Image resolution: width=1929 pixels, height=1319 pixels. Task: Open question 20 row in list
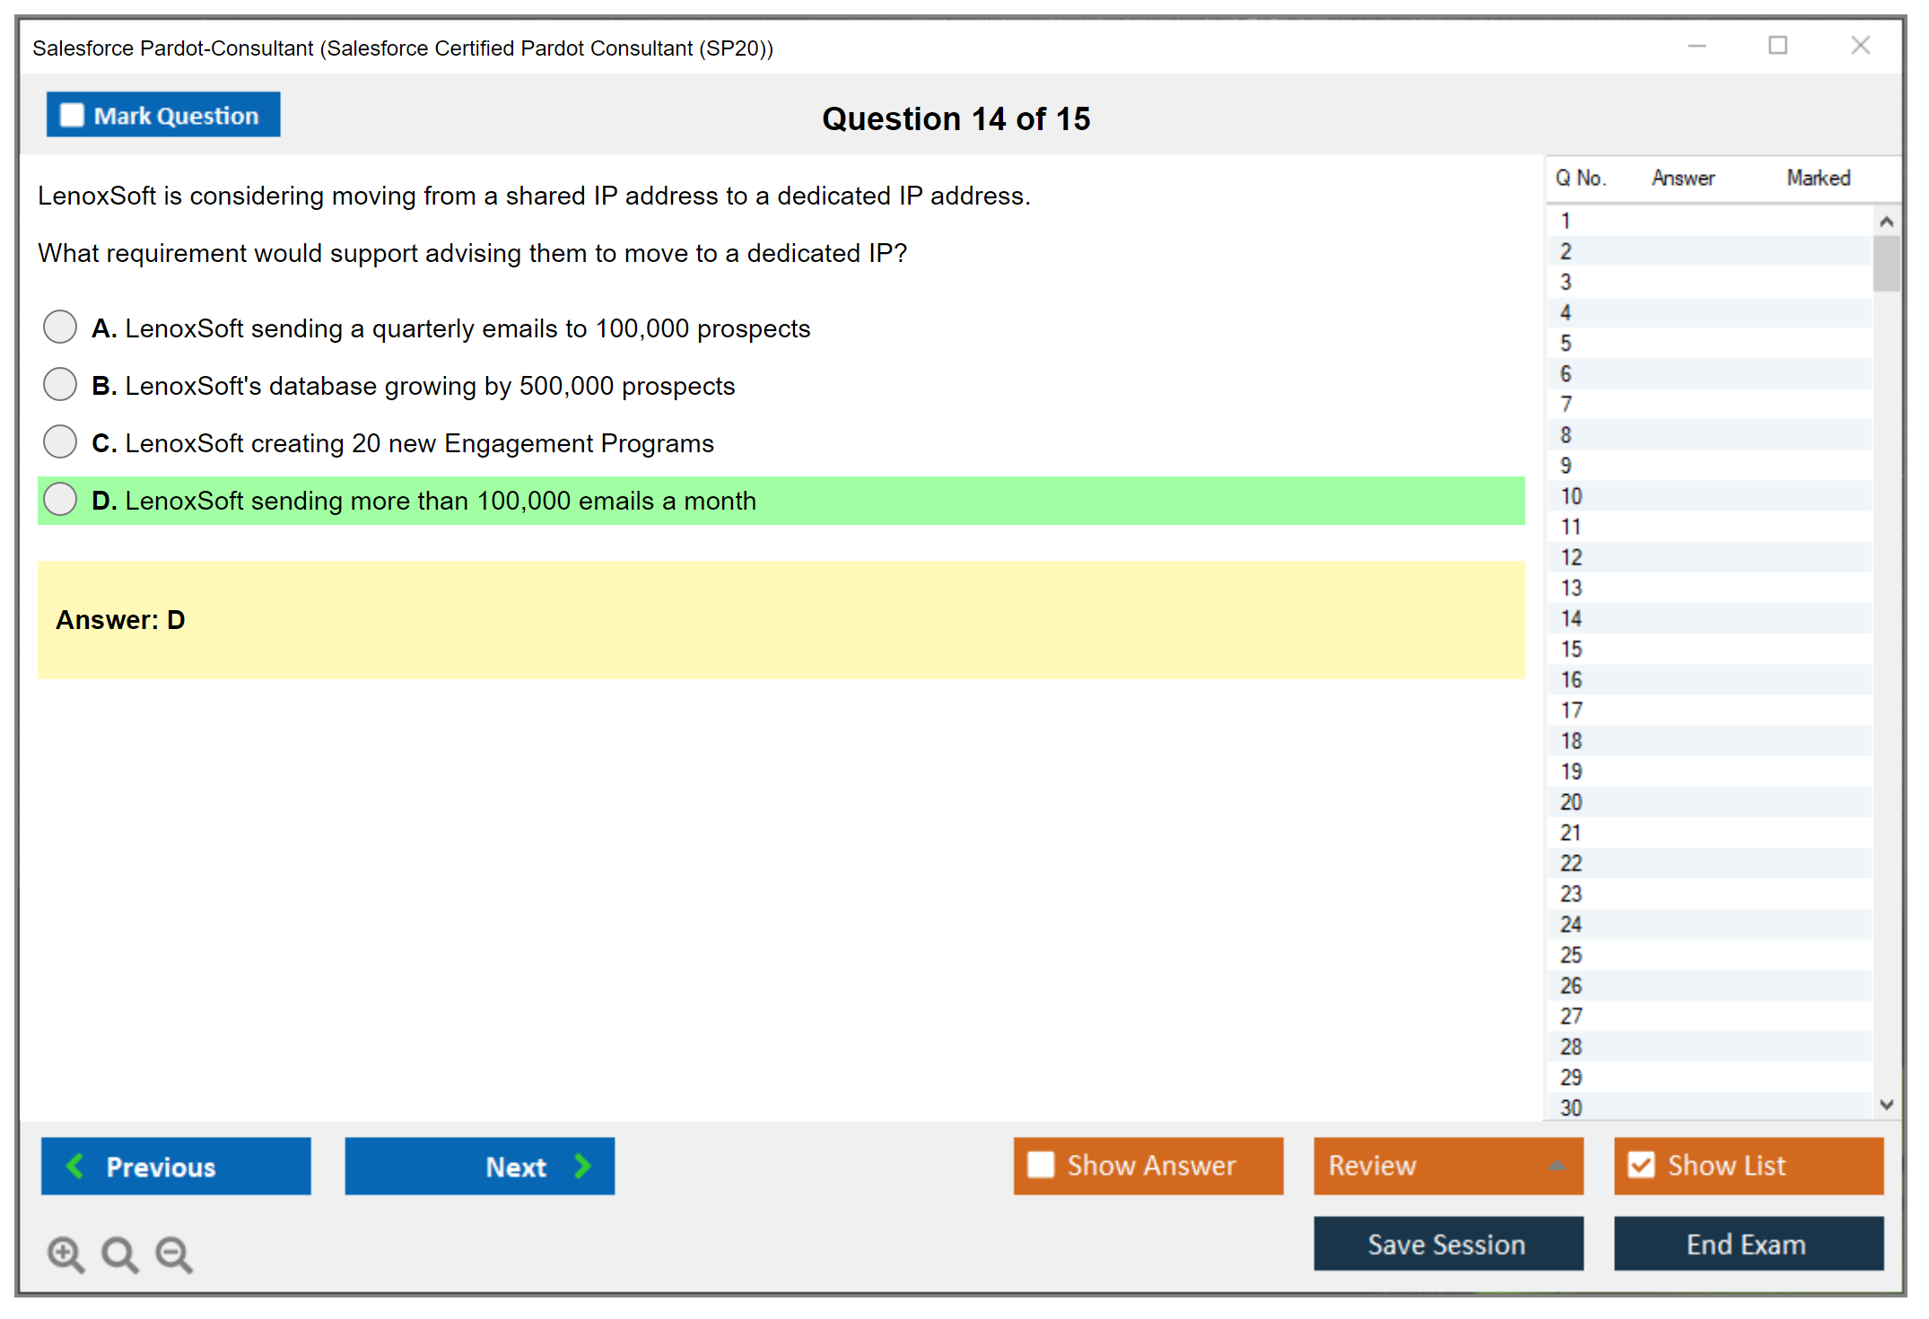(1571, 801)
